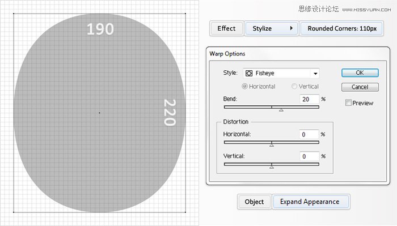This screenshot has width=397, height=226.
Task: Click the Style dropdown arrow
Action: point(315,74)
